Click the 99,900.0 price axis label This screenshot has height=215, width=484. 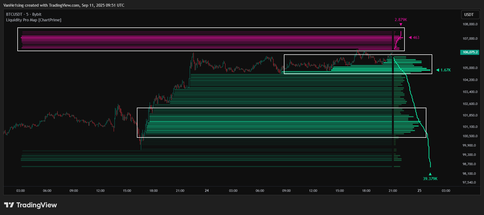coord(469,145)
